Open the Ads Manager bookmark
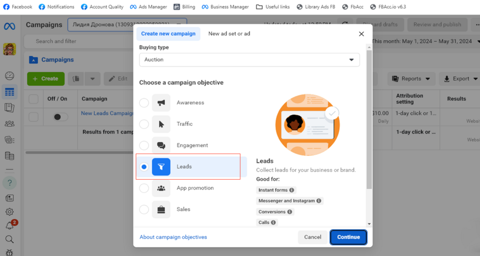This screenshot has height=256, width=480. click(148, 7)
